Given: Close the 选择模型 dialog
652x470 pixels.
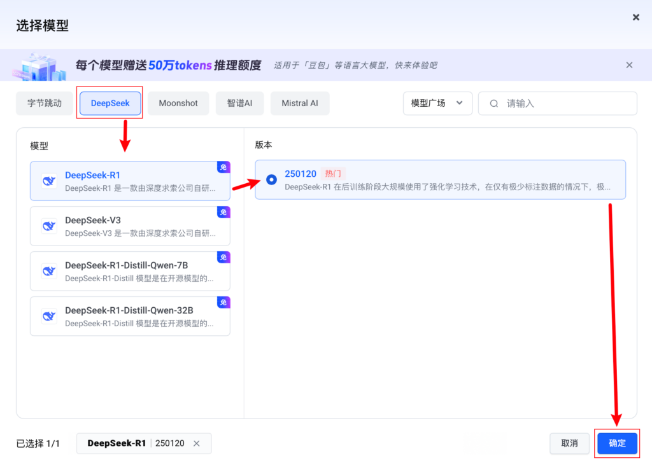Looking at the screenshot, I should (x=635, y=17).
